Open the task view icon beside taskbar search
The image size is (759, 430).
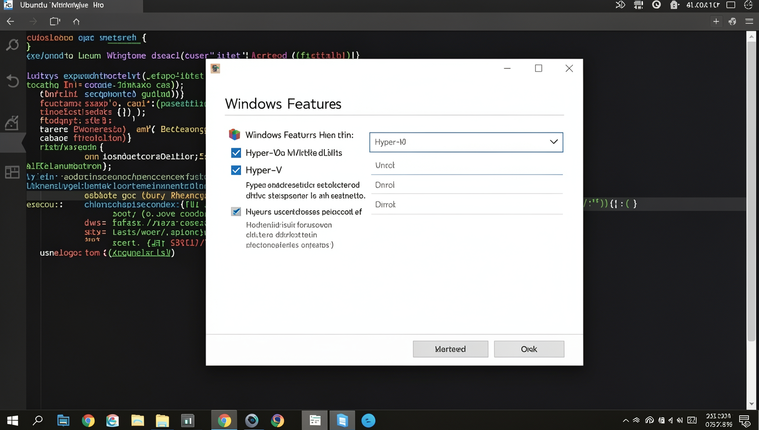[x=63, y=421]
